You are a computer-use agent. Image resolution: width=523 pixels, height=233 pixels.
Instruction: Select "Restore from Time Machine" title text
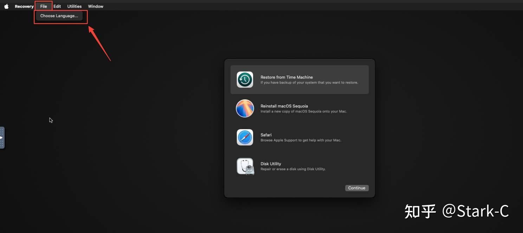[x=286, y=77]
